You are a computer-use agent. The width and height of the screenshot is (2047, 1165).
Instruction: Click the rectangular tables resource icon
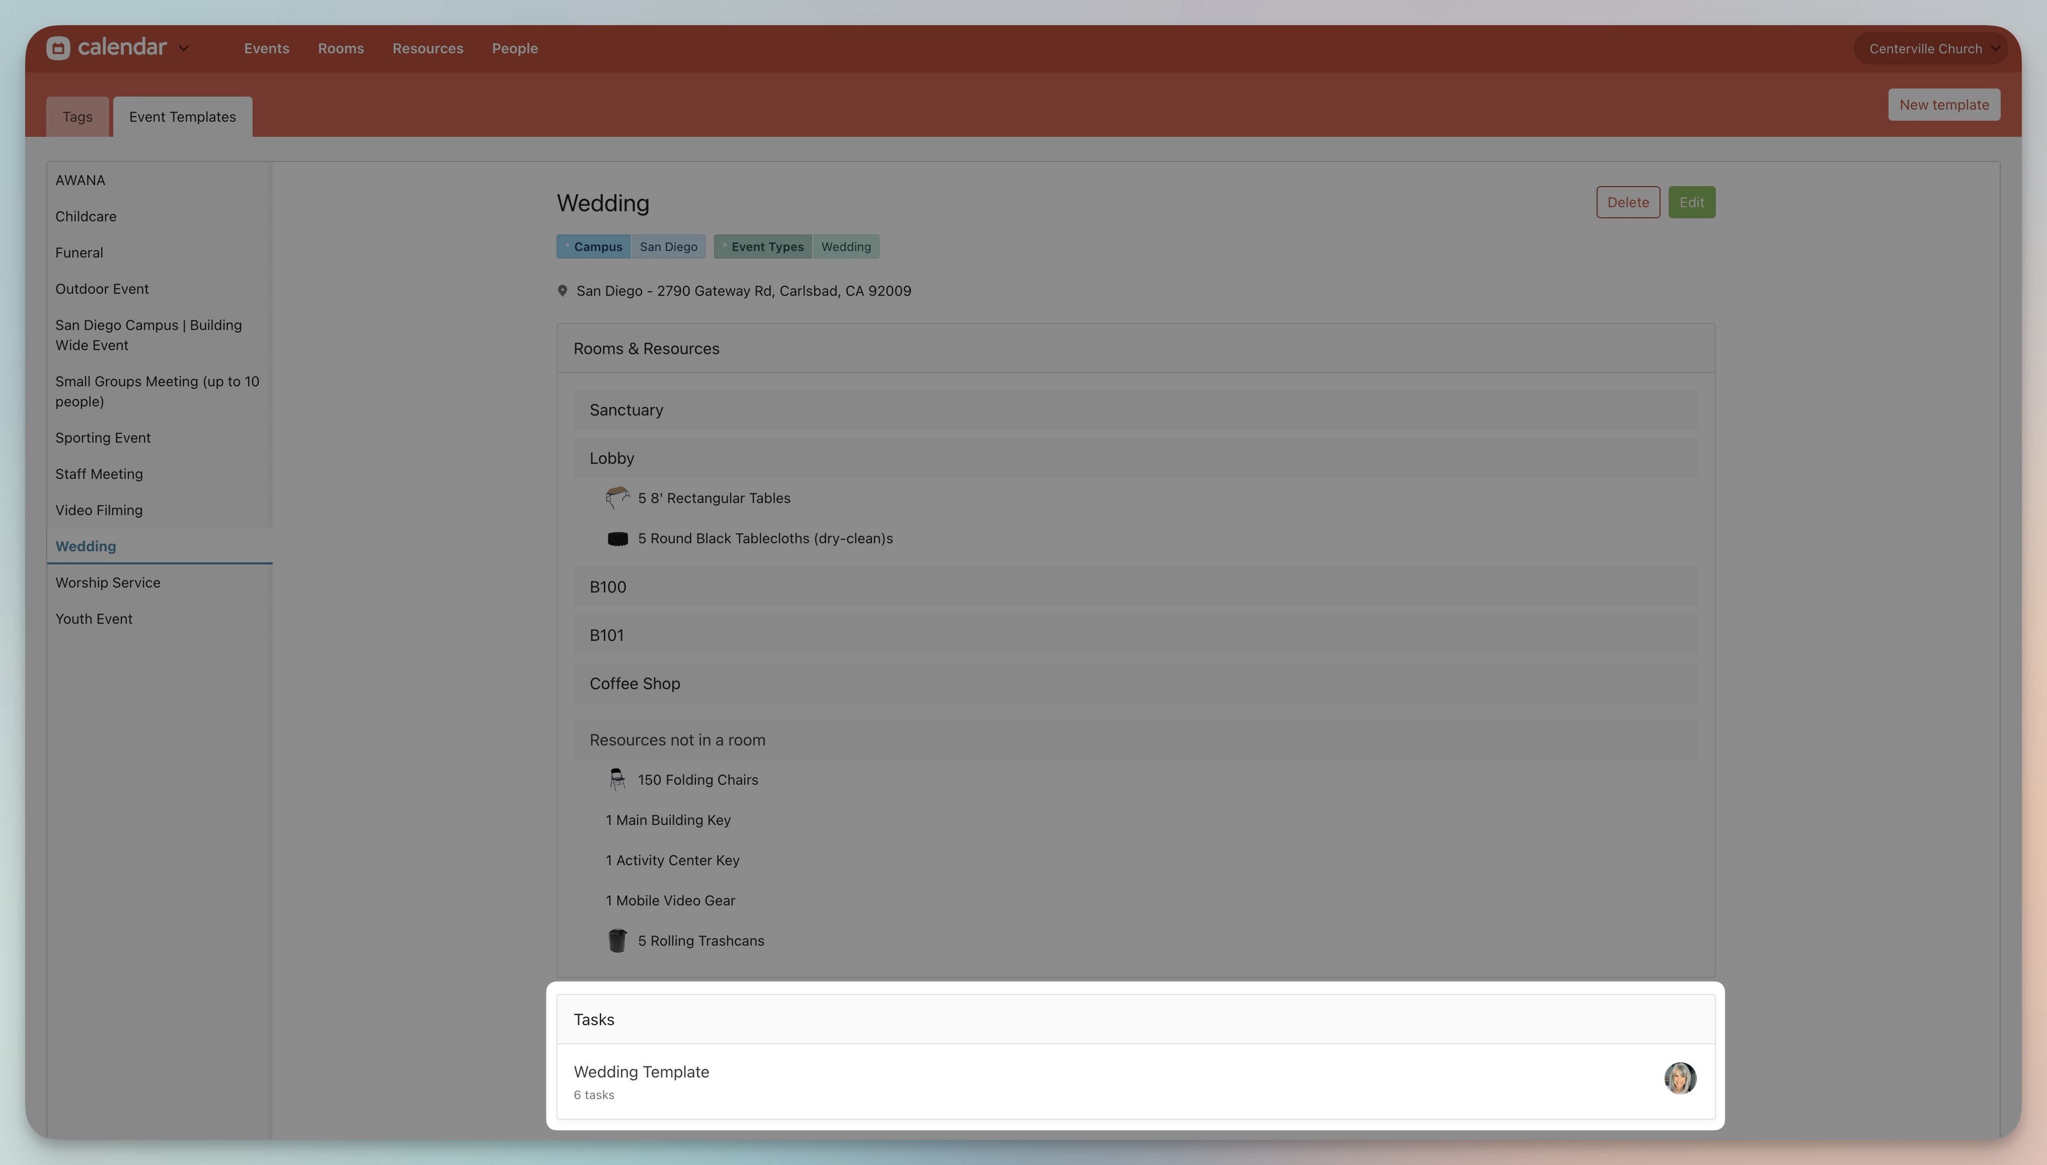(x=617, y=497)
